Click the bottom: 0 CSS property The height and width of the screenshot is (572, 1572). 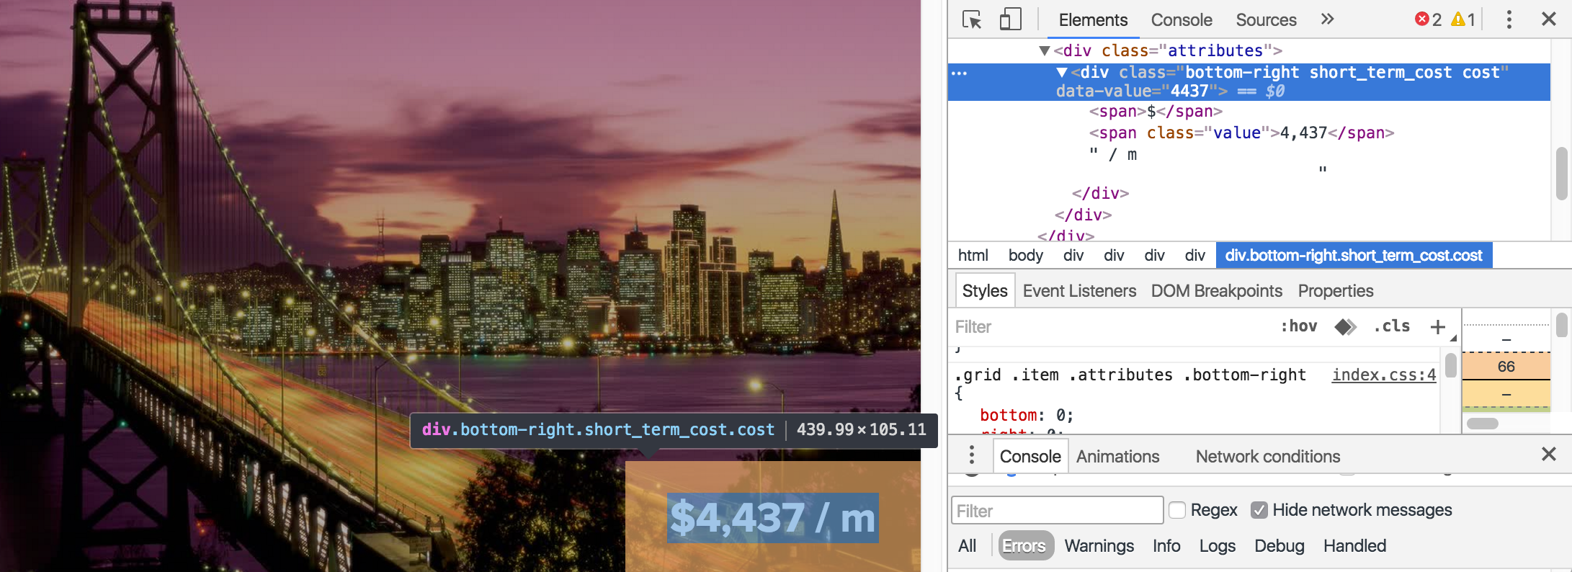(x=1027, y=415)
